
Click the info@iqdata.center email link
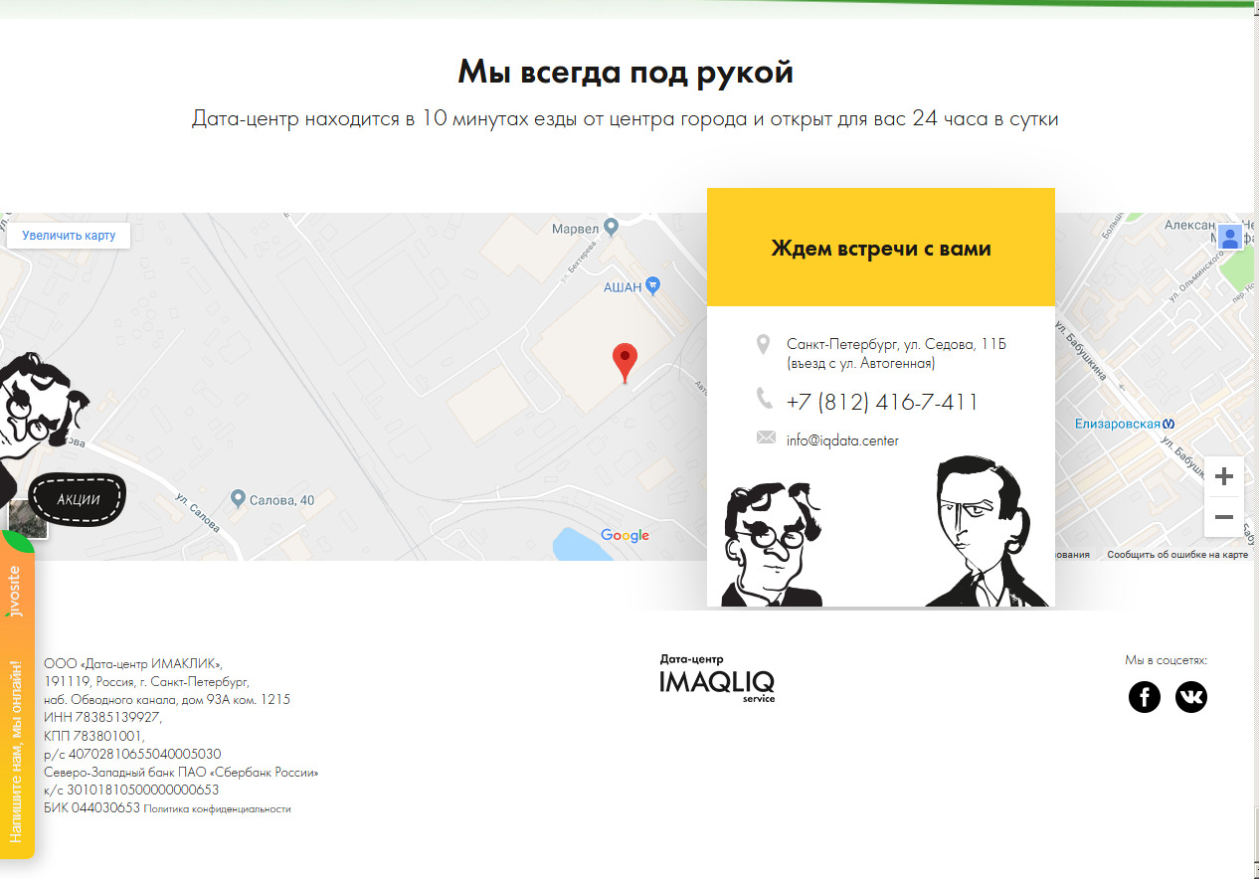pyautogui.click(x=842, y=440)
